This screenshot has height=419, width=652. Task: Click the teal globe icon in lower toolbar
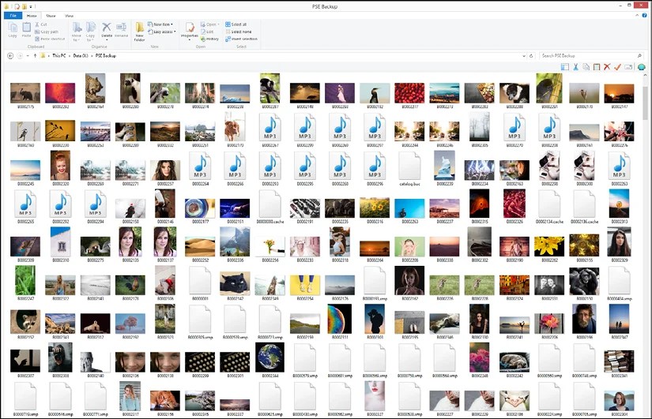point(641,67)
